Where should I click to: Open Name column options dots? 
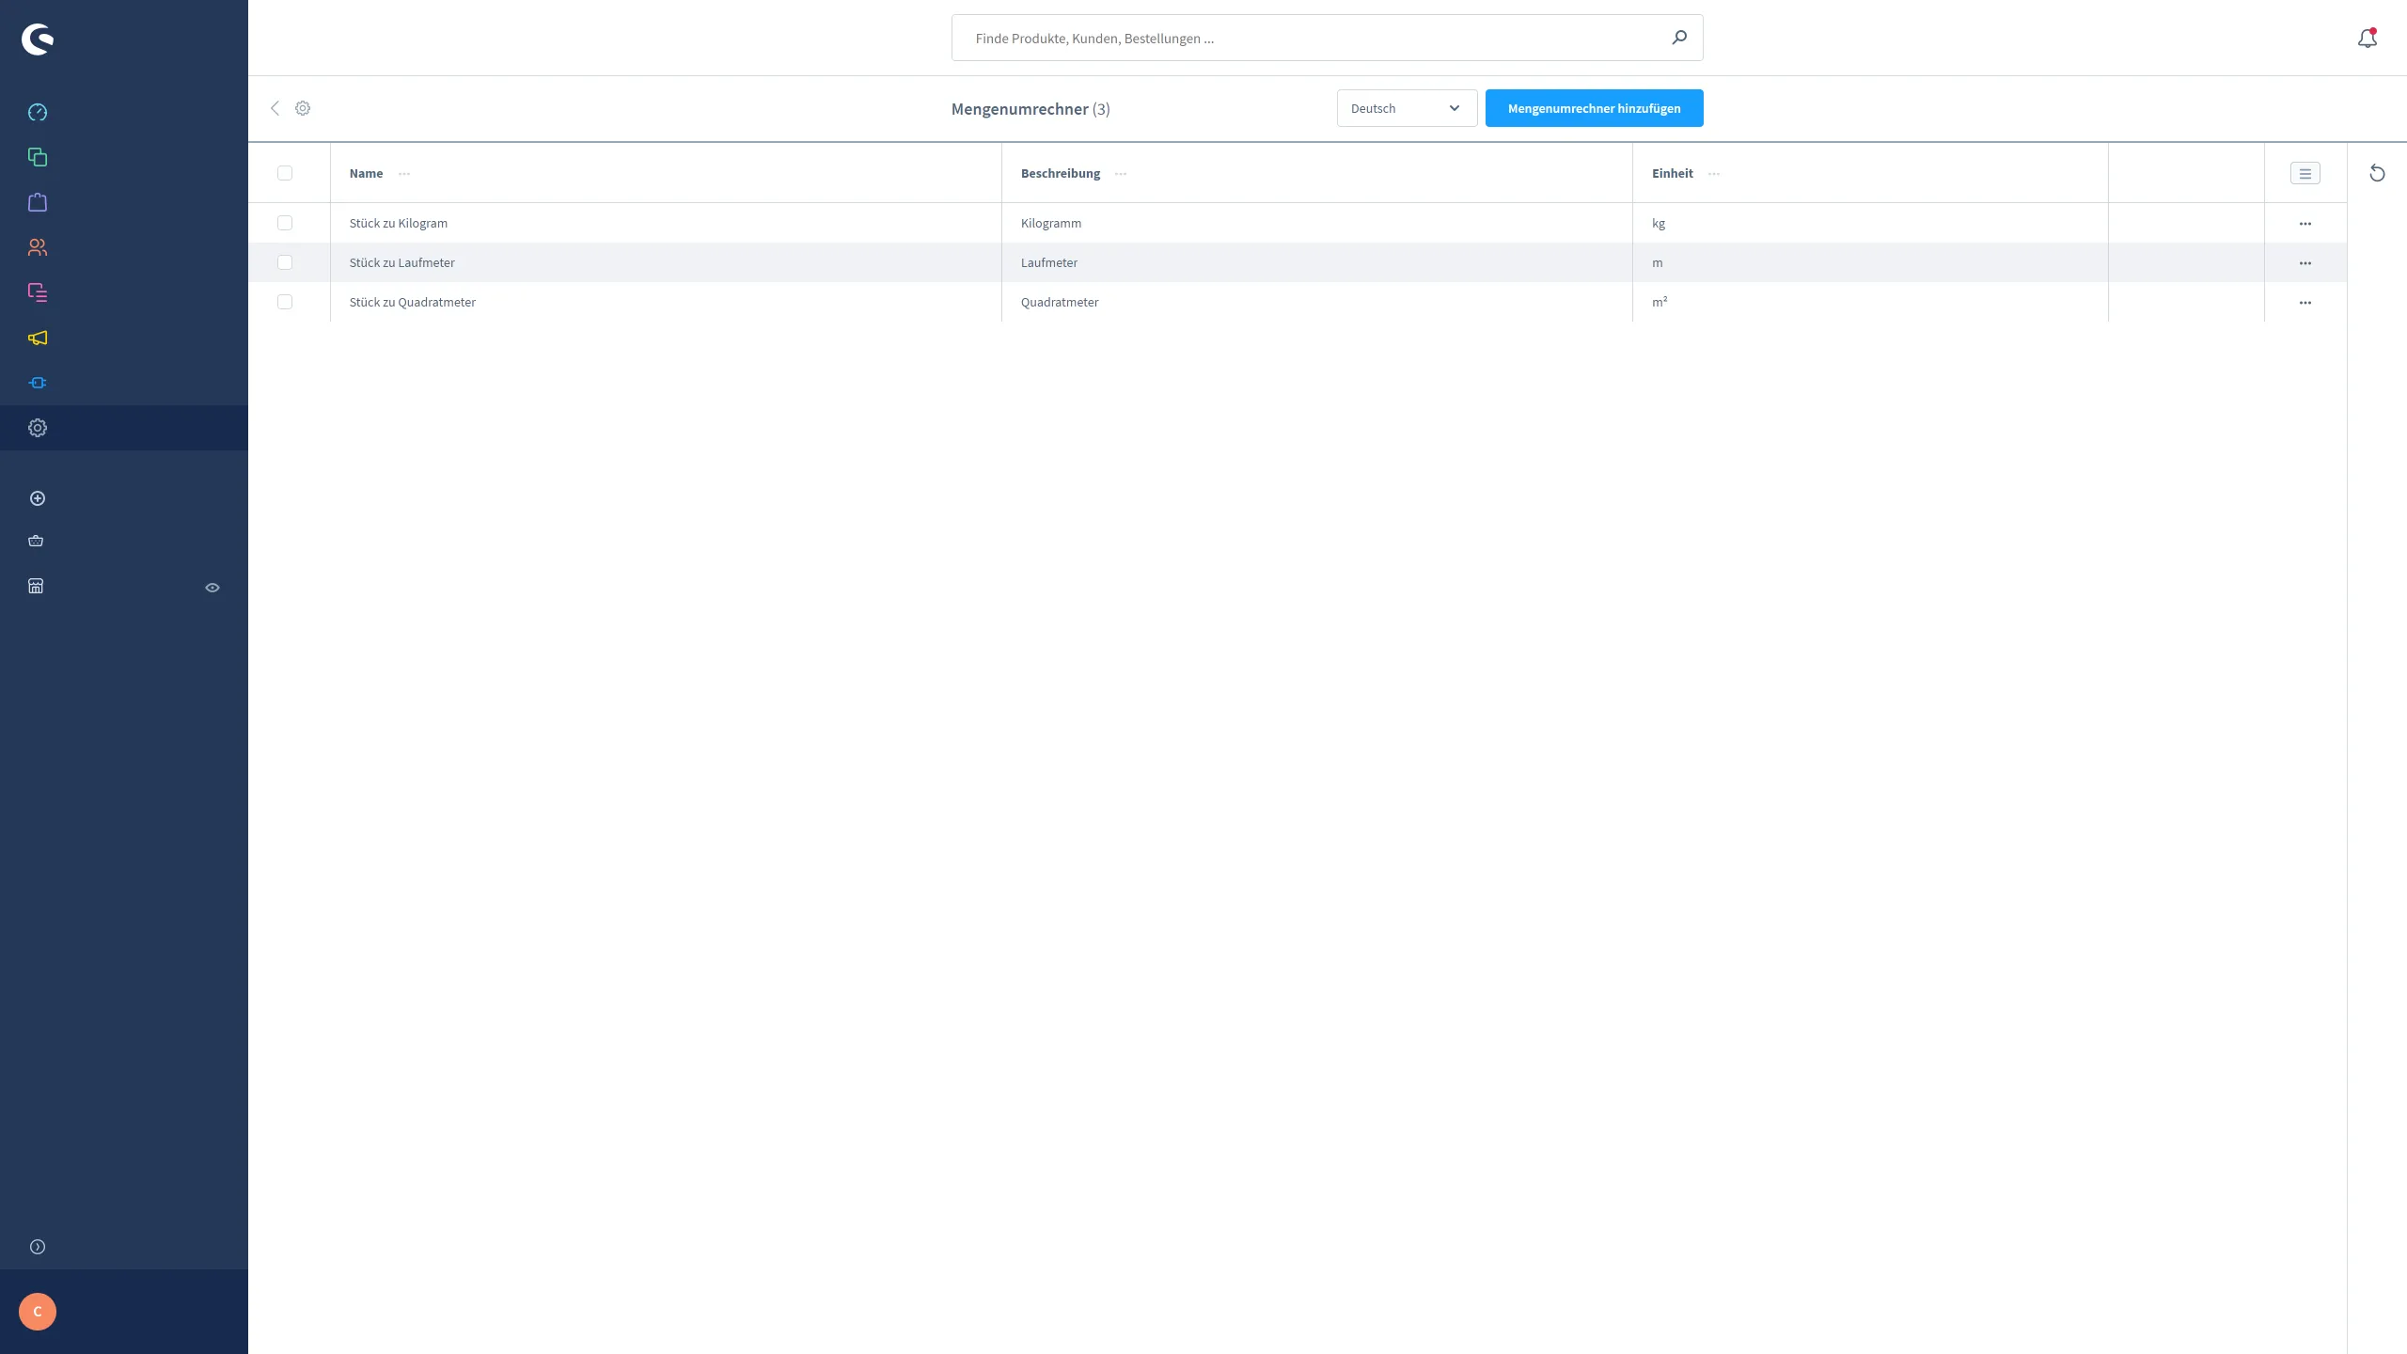[404, 174]
